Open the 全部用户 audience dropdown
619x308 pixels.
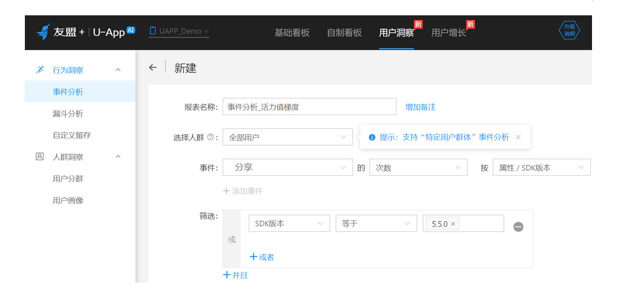point(287,137)
